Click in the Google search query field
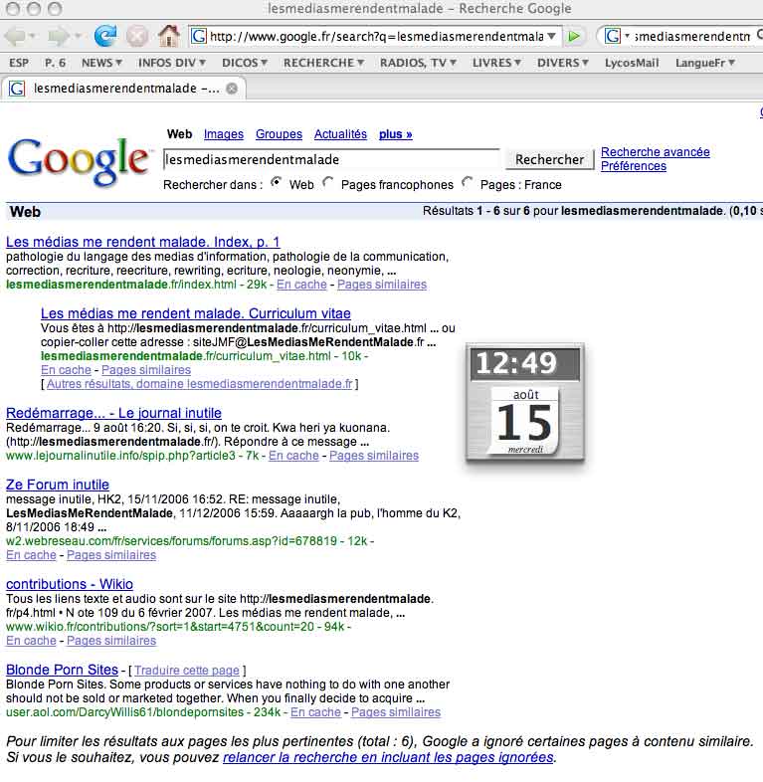The height and width of the screenshot is (782, 763). (331, 159)
